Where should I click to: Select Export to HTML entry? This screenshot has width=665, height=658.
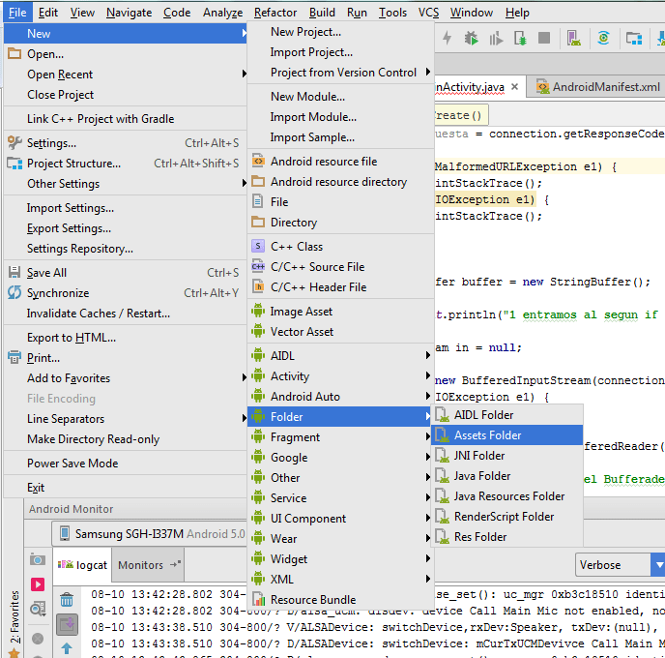(125, 337)
